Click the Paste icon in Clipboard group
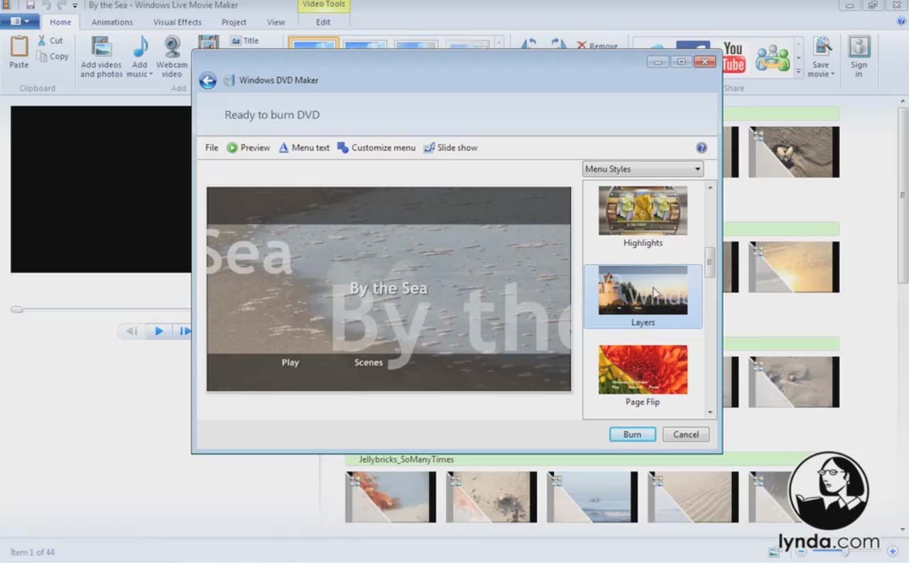Viewport: 909px width, 563px height. pyautogui.click(x=19, y=48)
